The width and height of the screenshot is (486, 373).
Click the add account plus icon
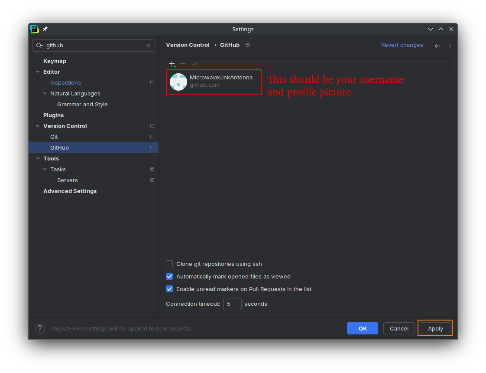tap(172, 64)
